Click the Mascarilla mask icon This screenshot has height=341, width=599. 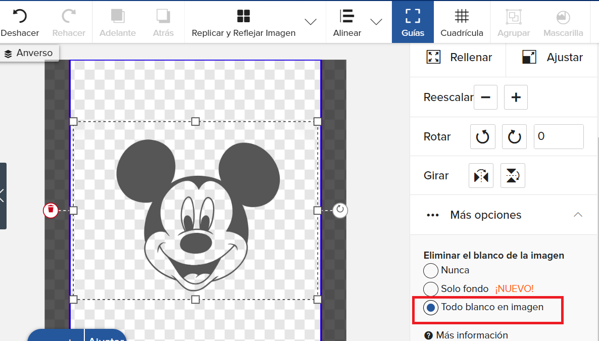[563, 17]
